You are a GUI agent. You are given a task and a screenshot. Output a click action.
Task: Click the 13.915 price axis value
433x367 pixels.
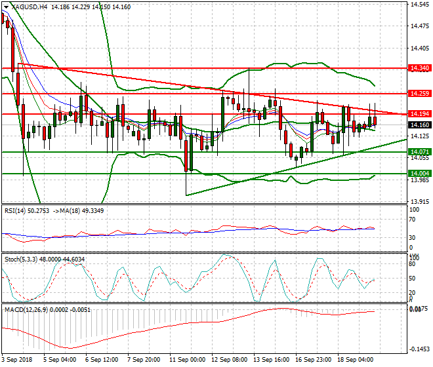pyautogui.click(x=420, y=202)
